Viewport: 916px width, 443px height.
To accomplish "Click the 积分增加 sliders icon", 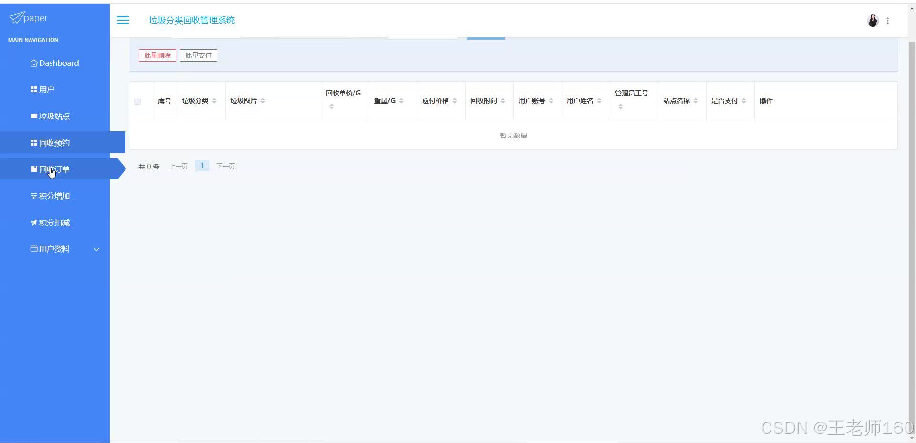I will click(x=34, y=196).
